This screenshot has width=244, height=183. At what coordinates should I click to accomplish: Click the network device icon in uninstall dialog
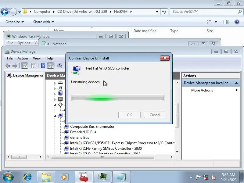click(x=76, y=70)
